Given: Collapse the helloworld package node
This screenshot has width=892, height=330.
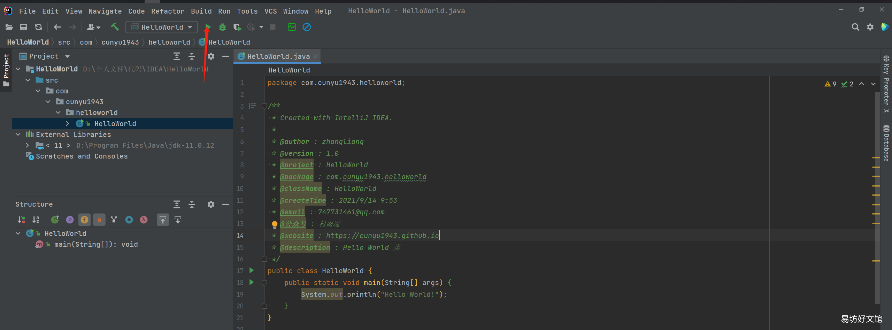Looking at the screenshot, I should (58, 113).
